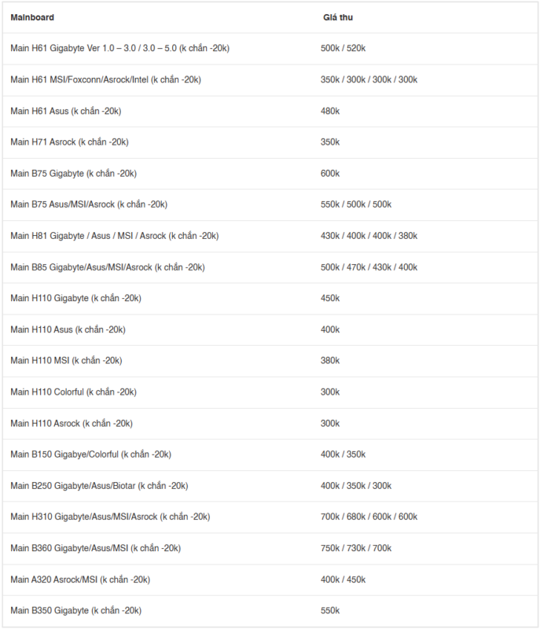
Task: Click the 550k price of Main B350 Gigabyte
Action: click(x=330, y=611)
